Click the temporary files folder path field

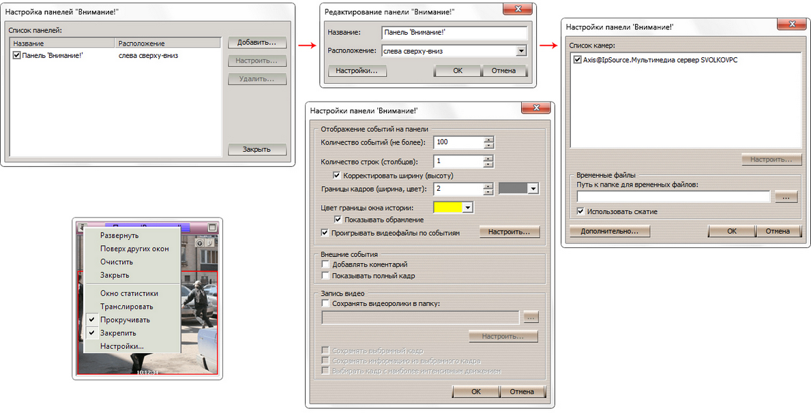(673, 197)
